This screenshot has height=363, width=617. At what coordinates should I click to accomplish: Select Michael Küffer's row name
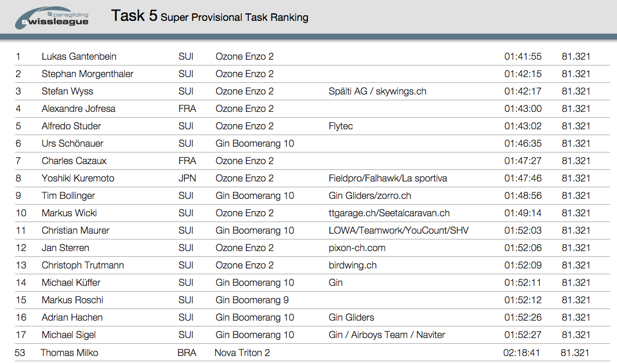71,283
